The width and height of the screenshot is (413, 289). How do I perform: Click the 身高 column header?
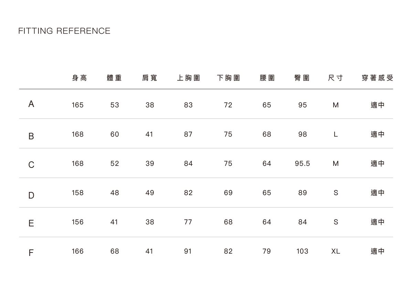coord(80,78)
